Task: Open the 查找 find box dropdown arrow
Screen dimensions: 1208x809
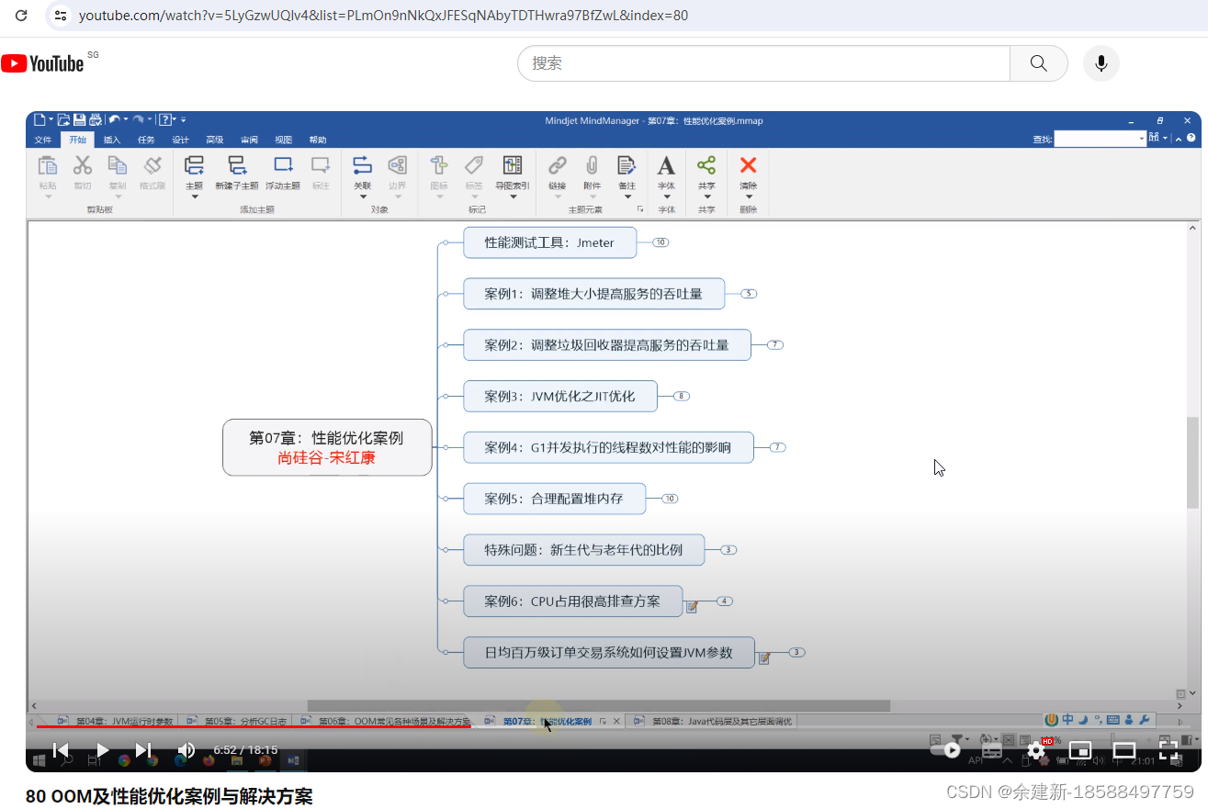Action: (1142, 139)
